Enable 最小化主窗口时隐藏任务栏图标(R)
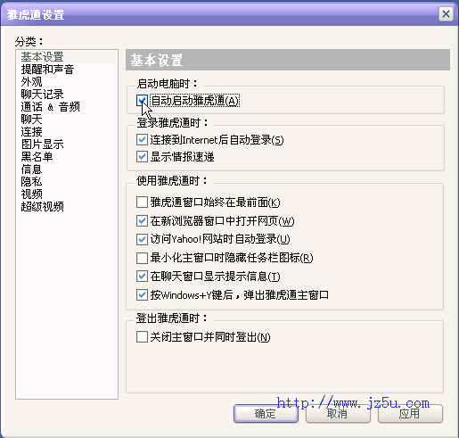 tap(142, 258)
